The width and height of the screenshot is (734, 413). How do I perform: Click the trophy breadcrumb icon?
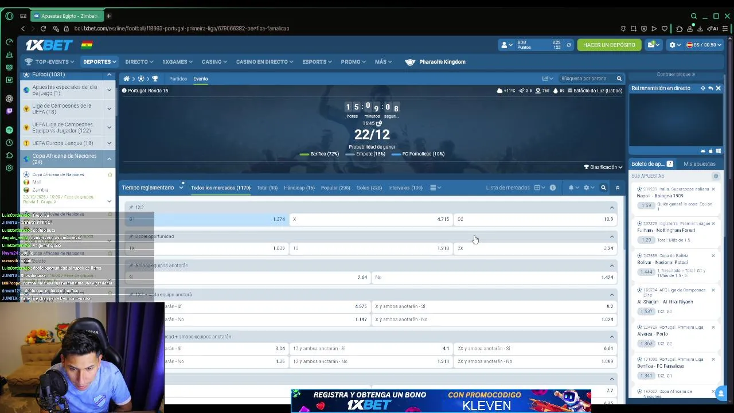click(x=155, y=79)
